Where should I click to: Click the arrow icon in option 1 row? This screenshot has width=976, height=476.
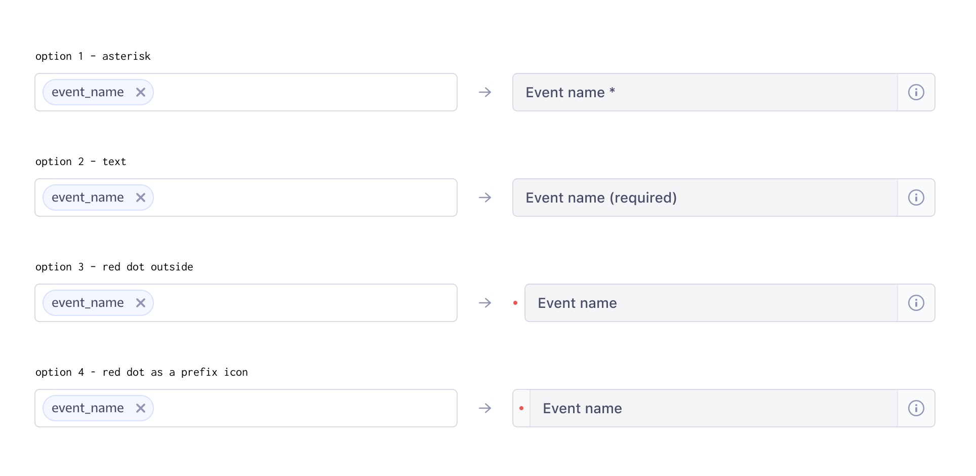[x=485, y=92]
